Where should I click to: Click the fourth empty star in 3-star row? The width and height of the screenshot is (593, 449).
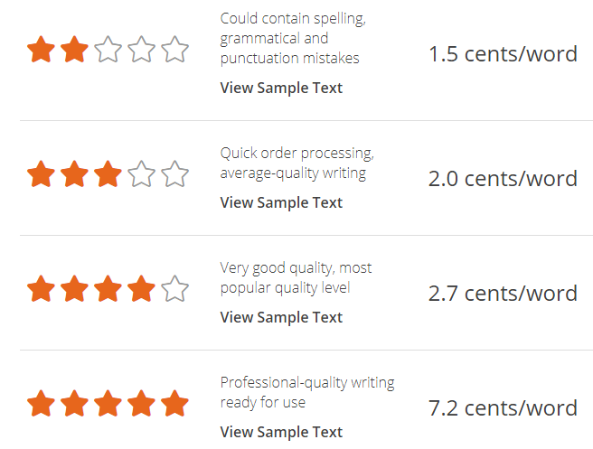pyautogui.click(x=141, y=173)
